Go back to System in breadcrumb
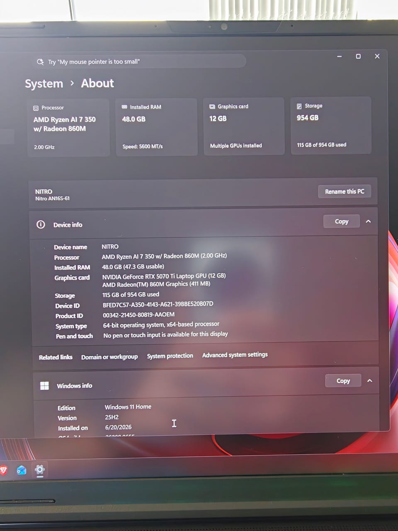 point(44,84)
